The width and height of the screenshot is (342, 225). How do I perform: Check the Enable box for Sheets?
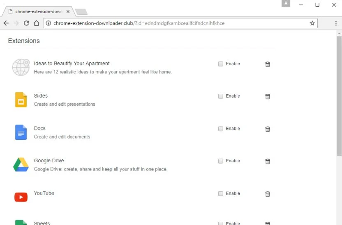click(x=221, y=223)
